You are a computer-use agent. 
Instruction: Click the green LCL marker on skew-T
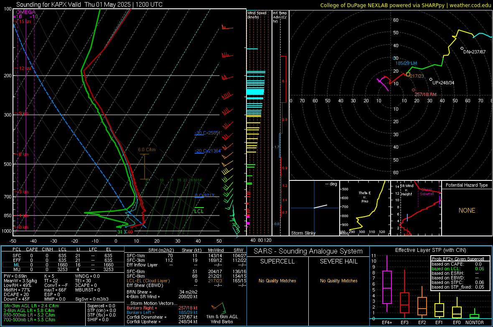coord(199,210)
